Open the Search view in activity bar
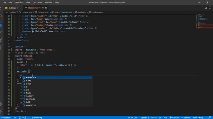Screen dimensions: 213x119 click(x=1, y=16)
